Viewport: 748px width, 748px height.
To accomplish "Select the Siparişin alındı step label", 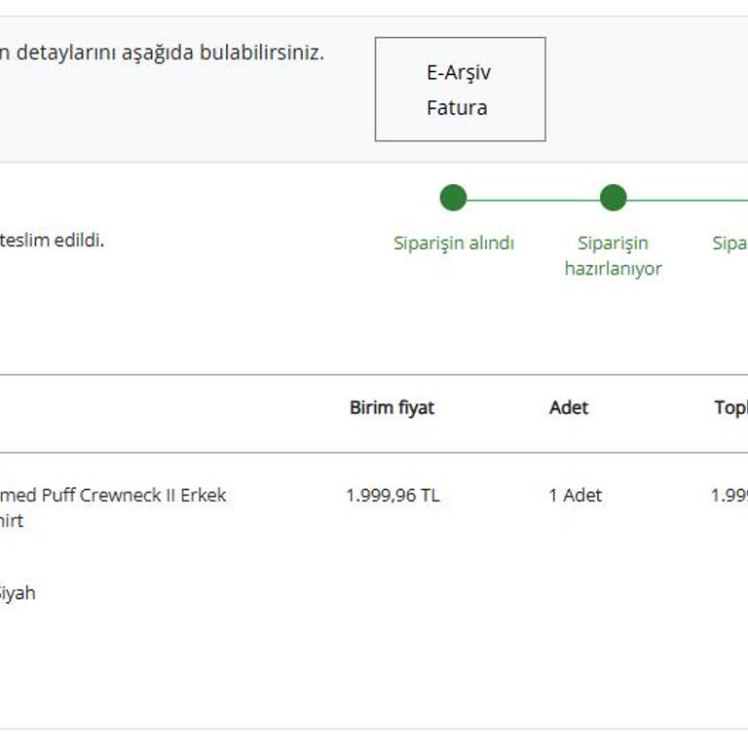I will pos(453,243).
